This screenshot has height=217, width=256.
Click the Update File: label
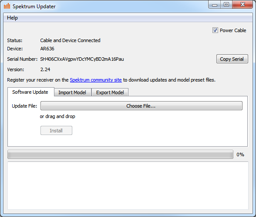(x=24, y=106)
